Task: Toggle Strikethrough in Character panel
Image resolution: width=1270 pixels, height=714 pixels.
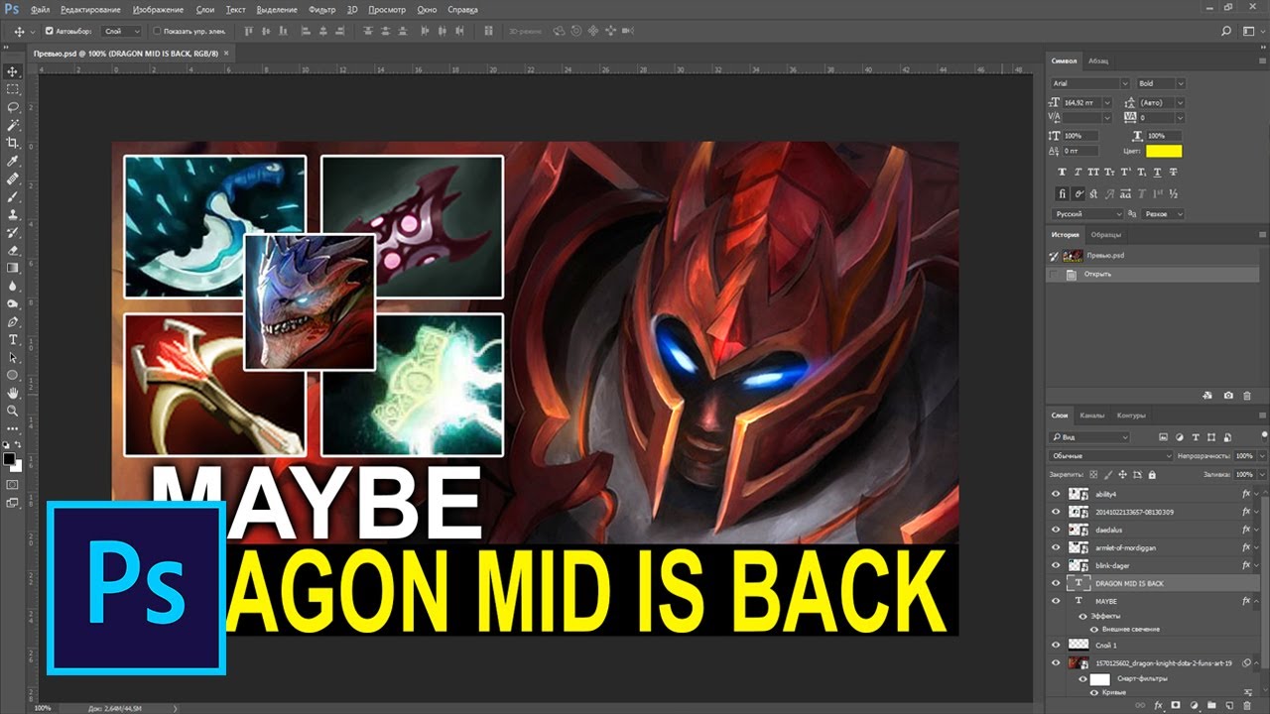Action: pos(1174,173)
